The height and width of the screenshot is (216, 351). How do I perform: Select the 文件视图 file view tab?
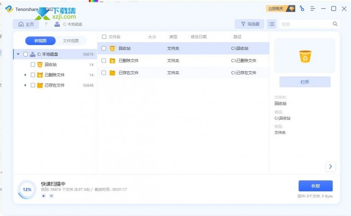[71, 41]
